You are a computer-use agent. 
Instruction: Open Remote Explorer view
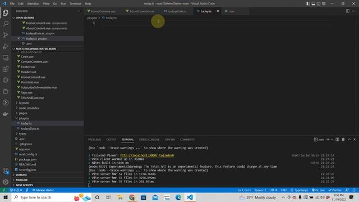point(6,58)
